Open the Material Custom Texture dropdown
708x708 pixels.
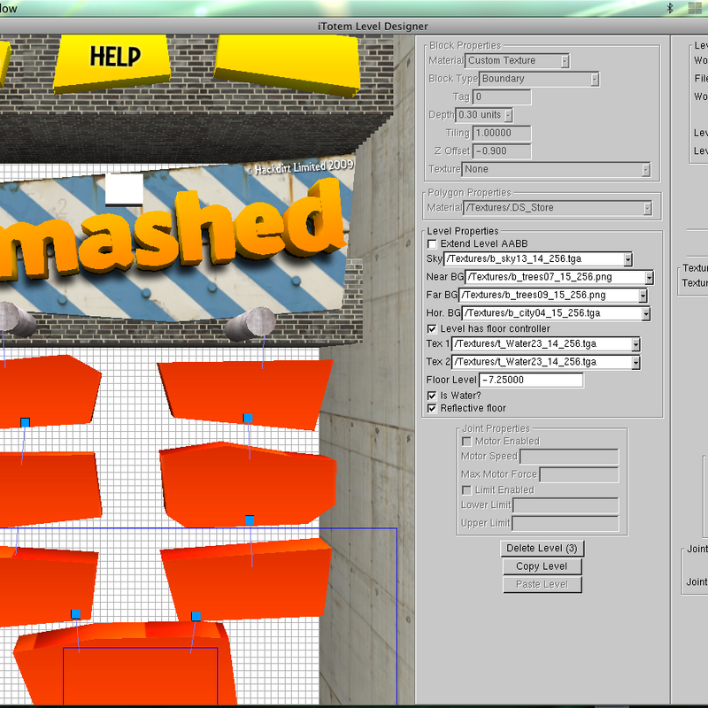pos(518,60)
